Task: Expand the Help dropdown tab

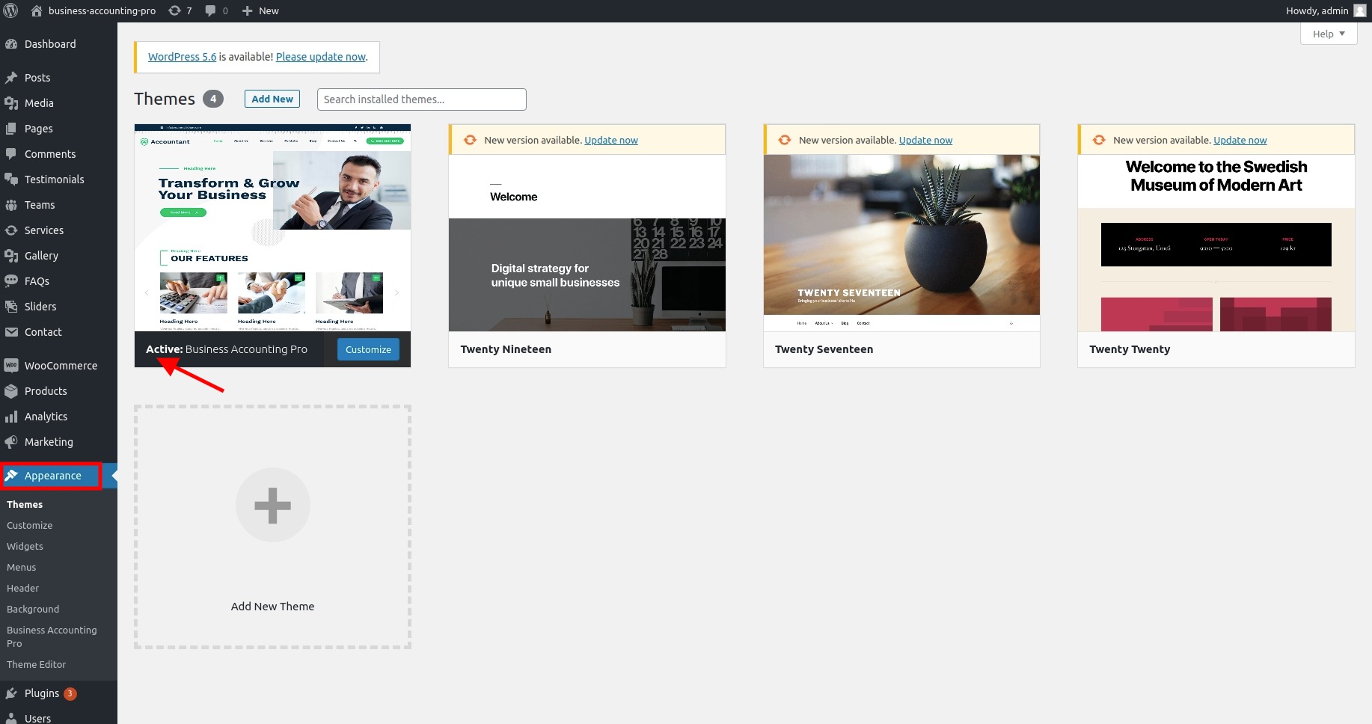Action: pyautogui.click(x=1329, y=34)
